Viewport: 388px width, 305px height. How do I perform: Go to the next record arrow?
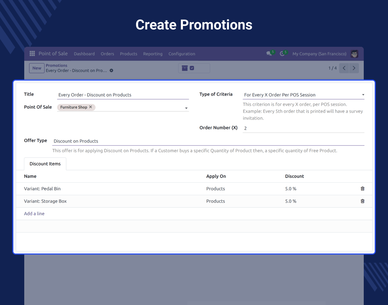pos(354,68)
